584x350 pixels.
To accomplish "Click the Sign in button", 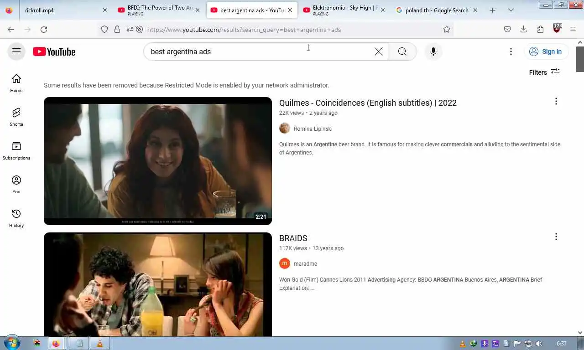I will pyautogui.click(x=546, y=51).
